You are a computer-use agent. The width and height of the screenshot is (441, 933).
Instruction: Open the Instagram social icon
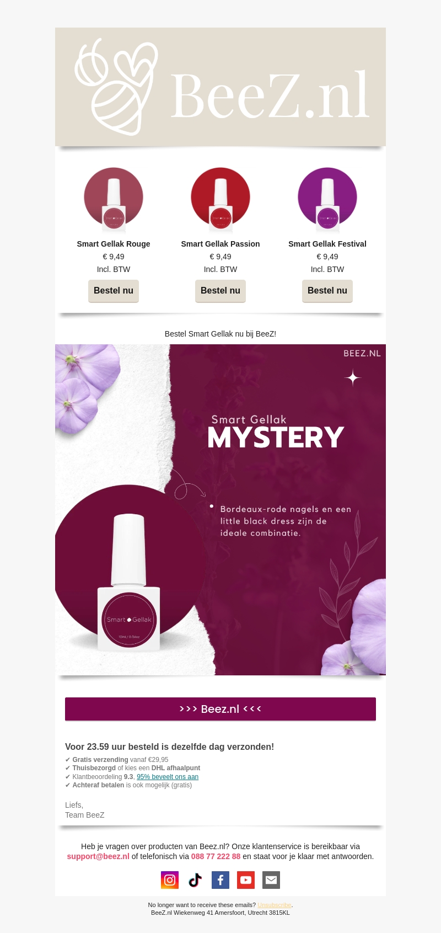(x=170, y=880)
